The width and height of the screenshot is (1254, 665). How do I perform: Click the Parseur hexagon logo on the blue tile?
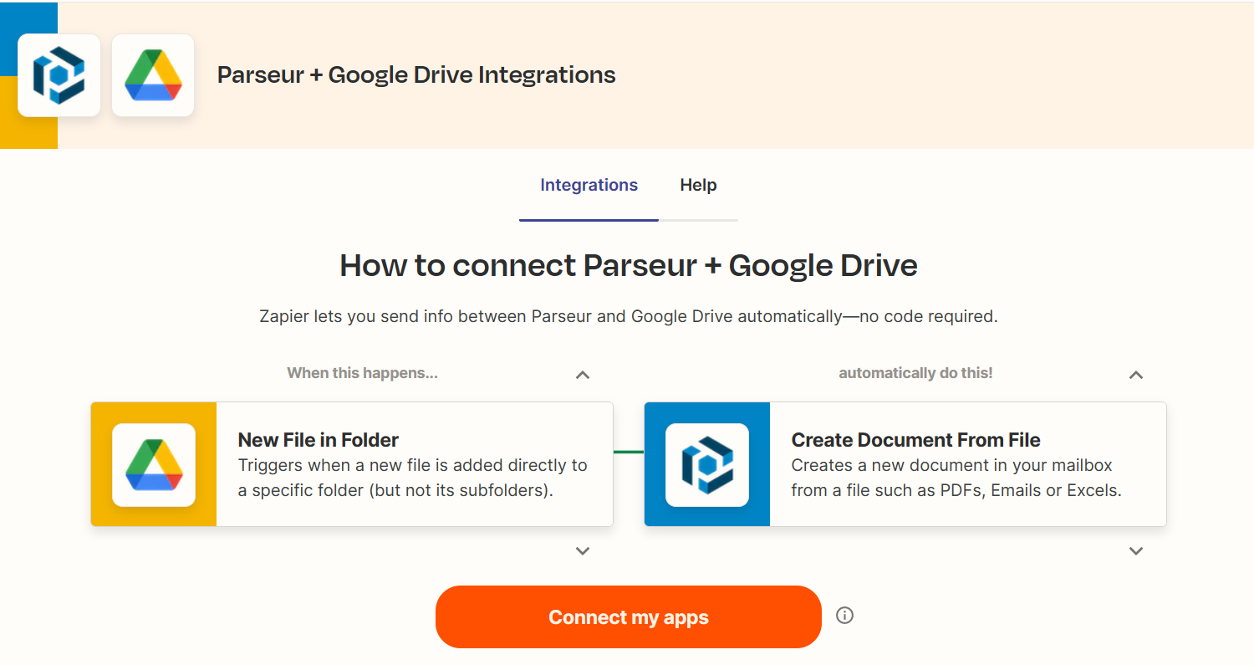click(x=706, y=464)
